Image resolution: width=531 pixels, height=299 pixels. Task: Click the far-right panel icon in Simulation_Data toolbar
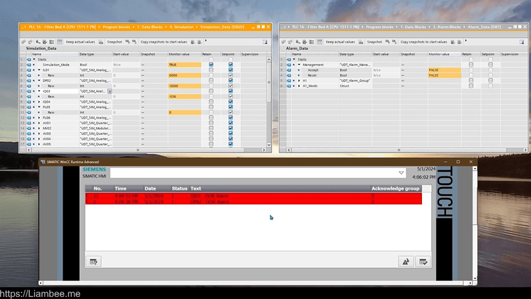pos(265,42)
